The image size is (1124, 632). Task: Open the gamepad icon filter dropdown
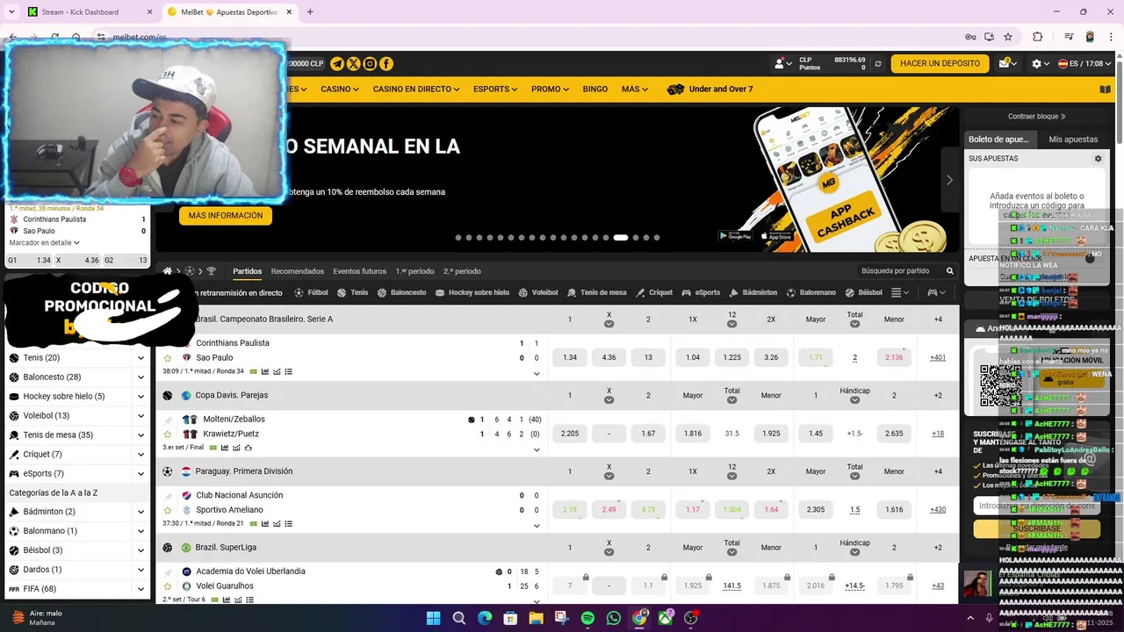point(936,292)
